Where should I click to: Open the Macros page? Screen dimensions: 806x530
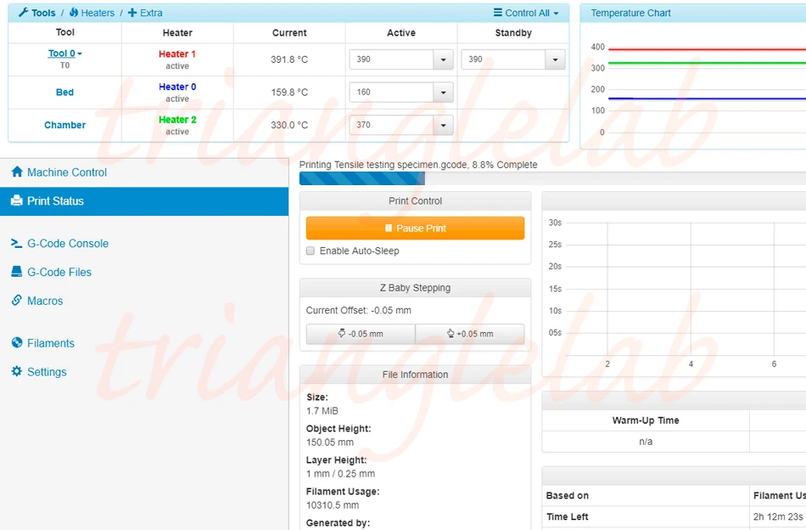pyautogui.click(x=45, y=301)
